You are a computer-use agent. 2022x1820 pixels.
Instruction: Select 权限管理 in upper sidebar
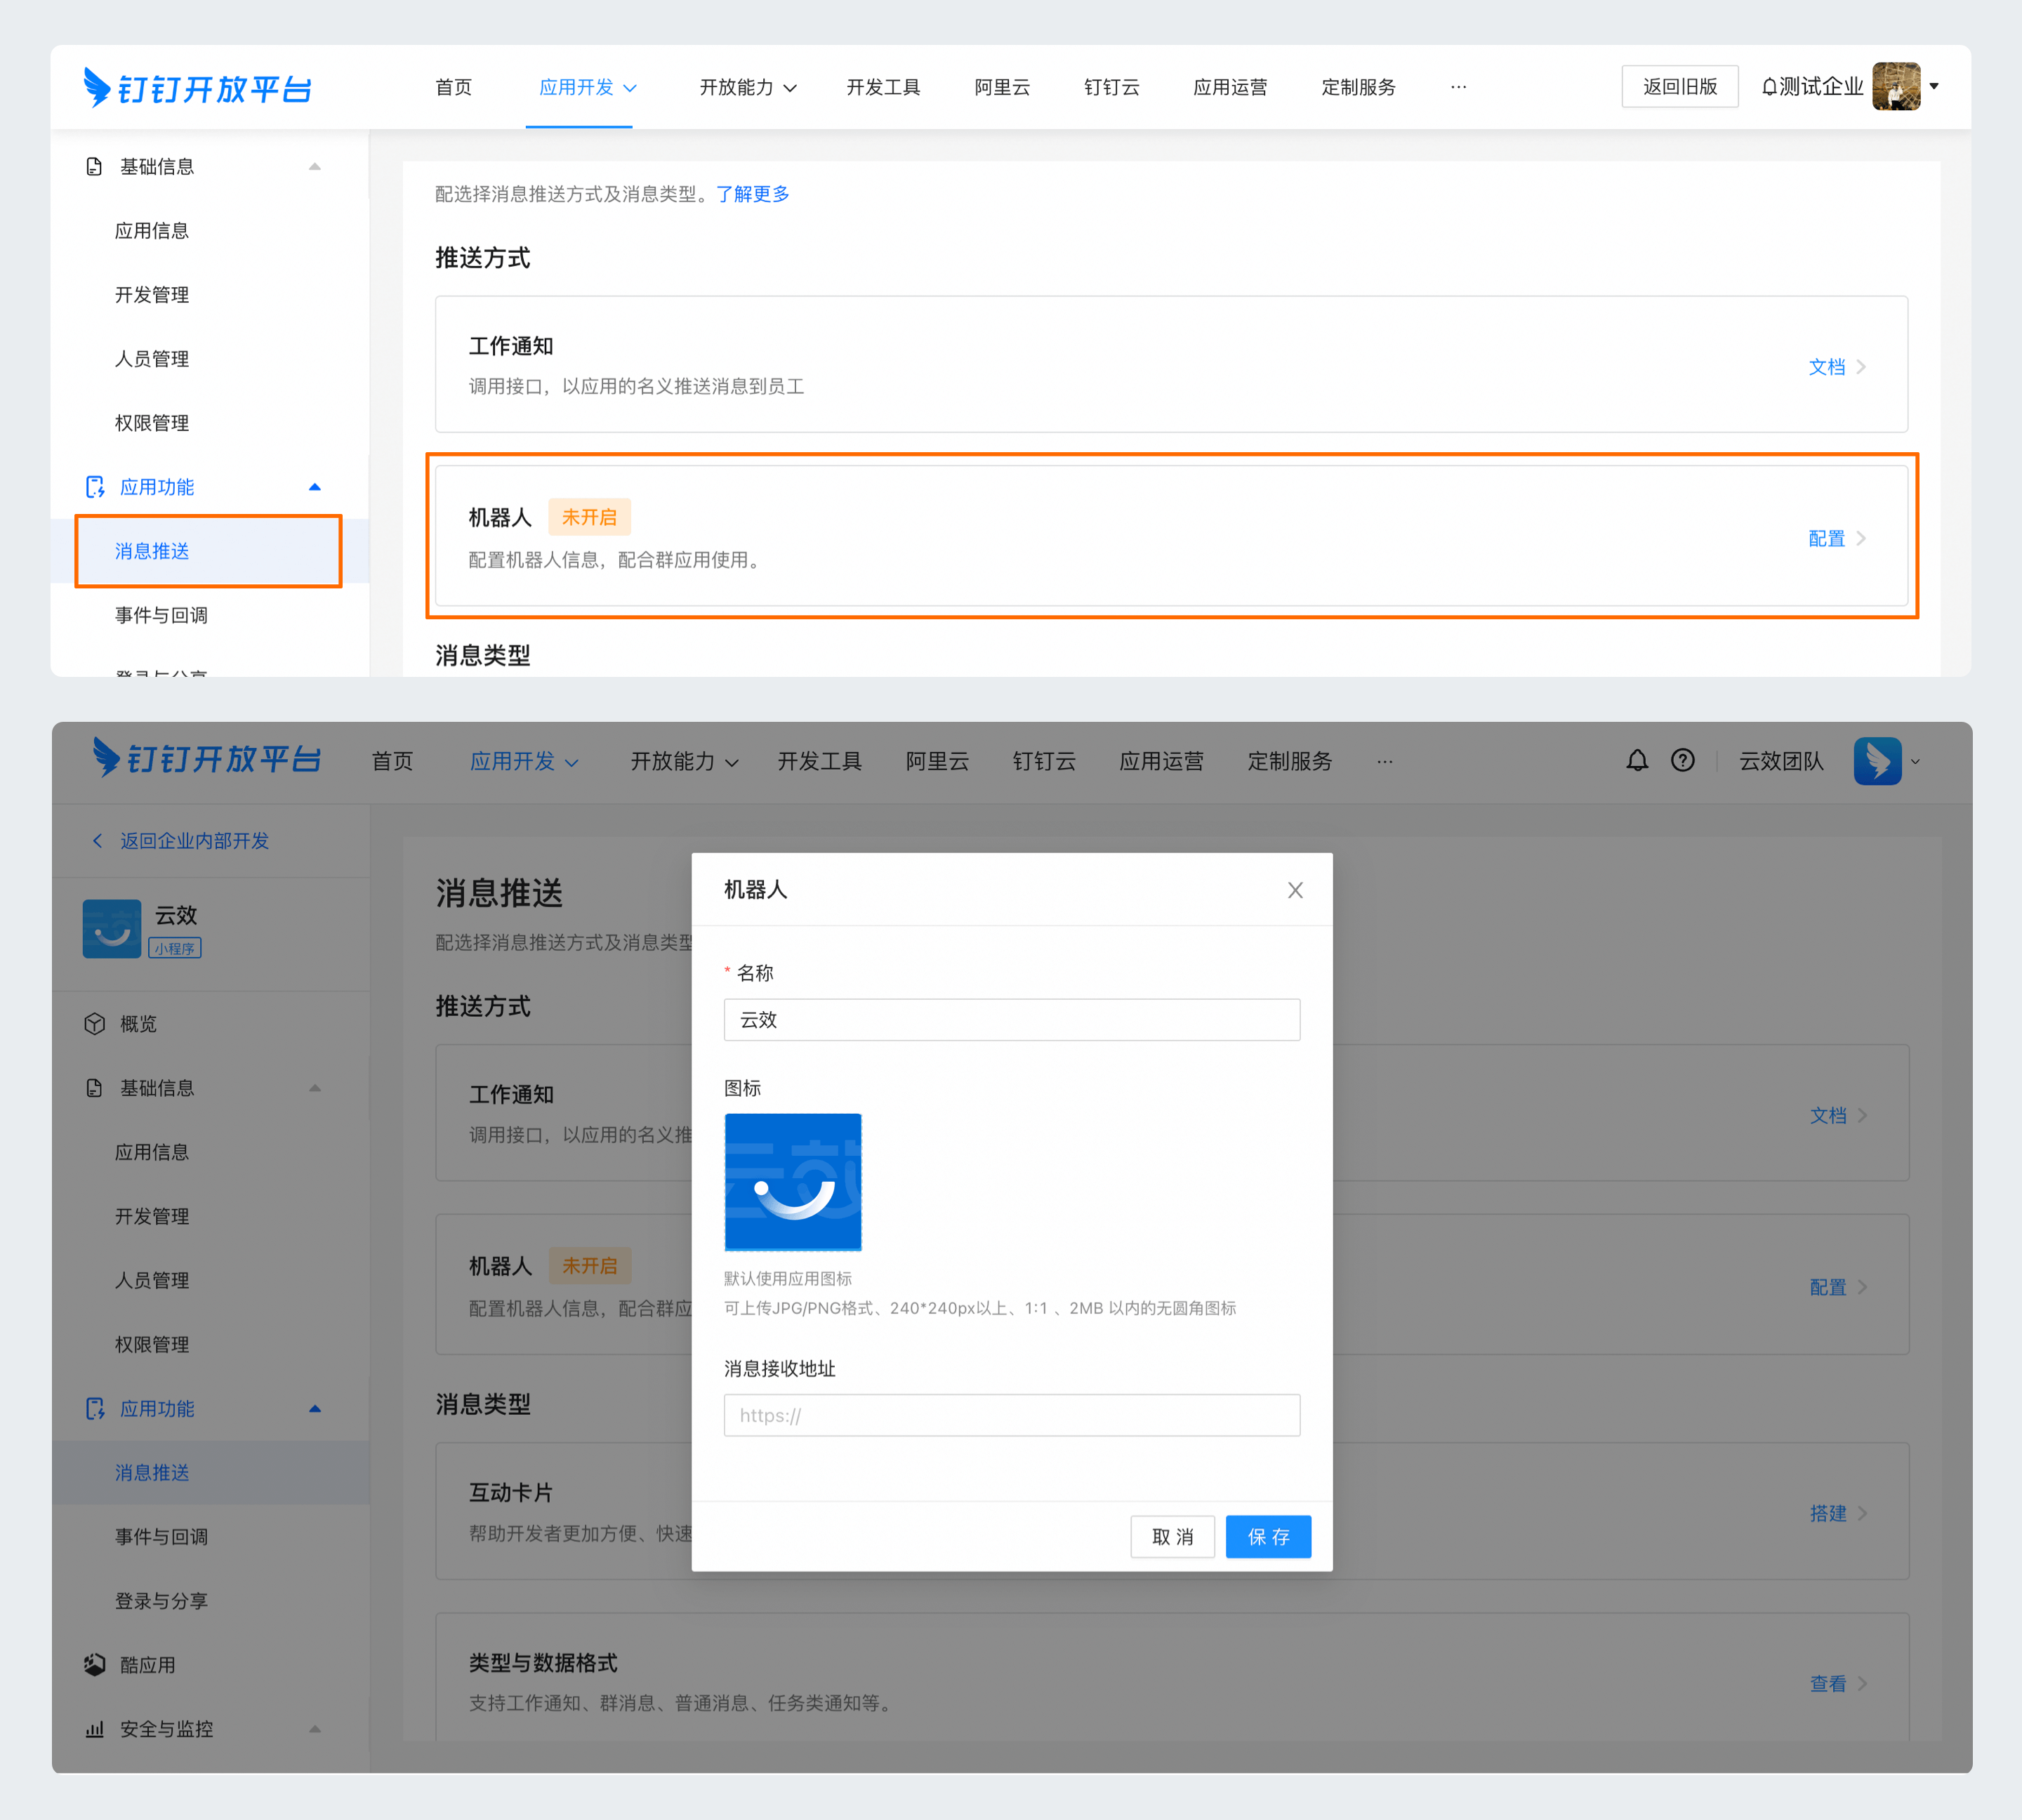pyautogui.click(x=152, y=423)
